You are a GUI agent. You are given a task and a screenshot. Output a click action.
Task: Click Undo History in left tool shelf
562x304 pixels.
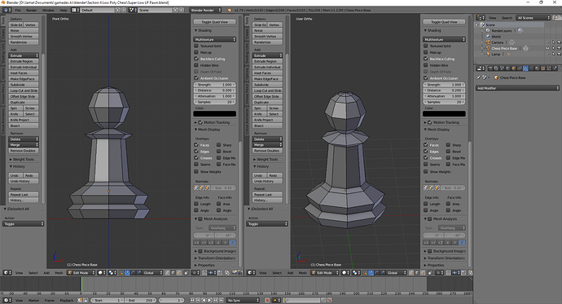24,182
